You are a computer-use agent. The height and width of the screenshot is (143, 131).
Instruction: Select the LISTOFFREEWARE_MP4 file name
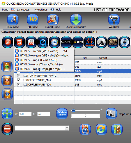click(x=37, y=80)
